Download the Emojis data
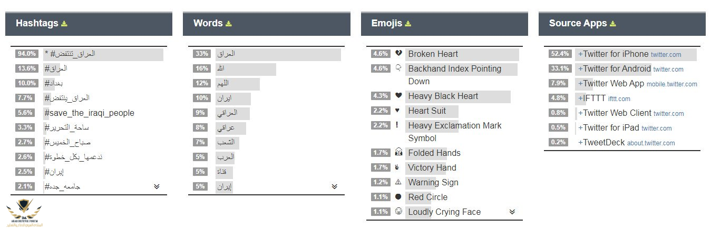 tap(408, 24)
